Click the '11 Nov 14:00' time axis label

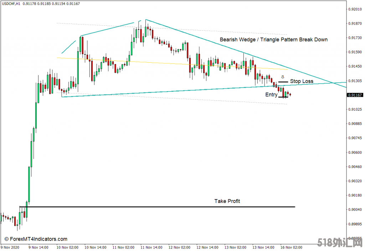151,247
